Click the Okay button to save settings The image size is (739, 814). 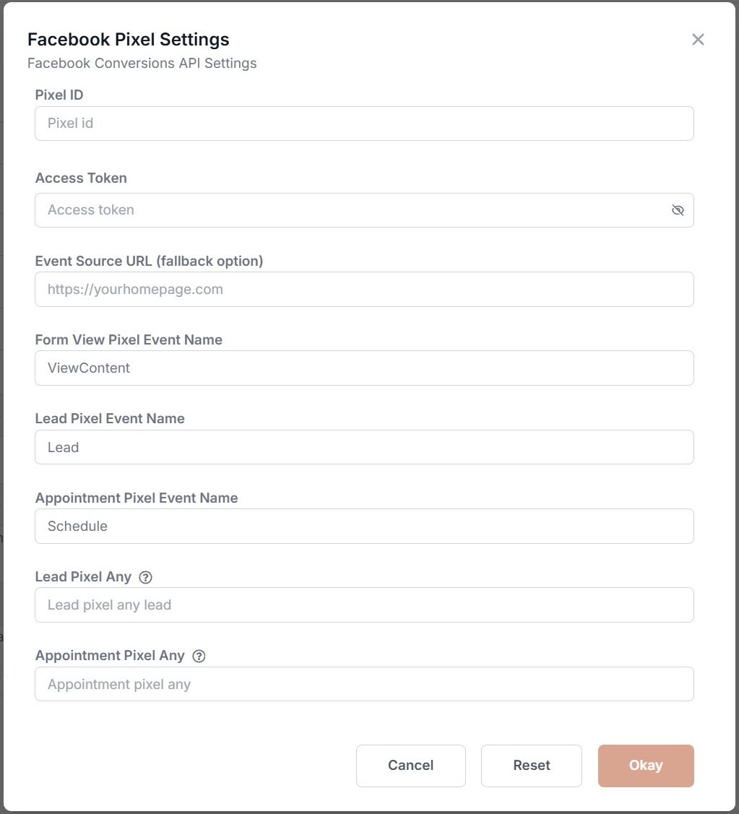[645, 766]
